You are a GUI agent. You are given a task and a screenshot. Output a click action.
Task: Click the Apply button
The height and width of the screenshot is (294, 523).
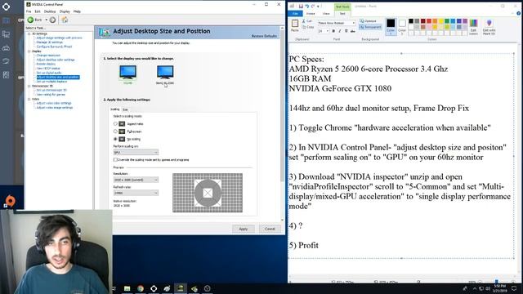(x=244, y=229)
